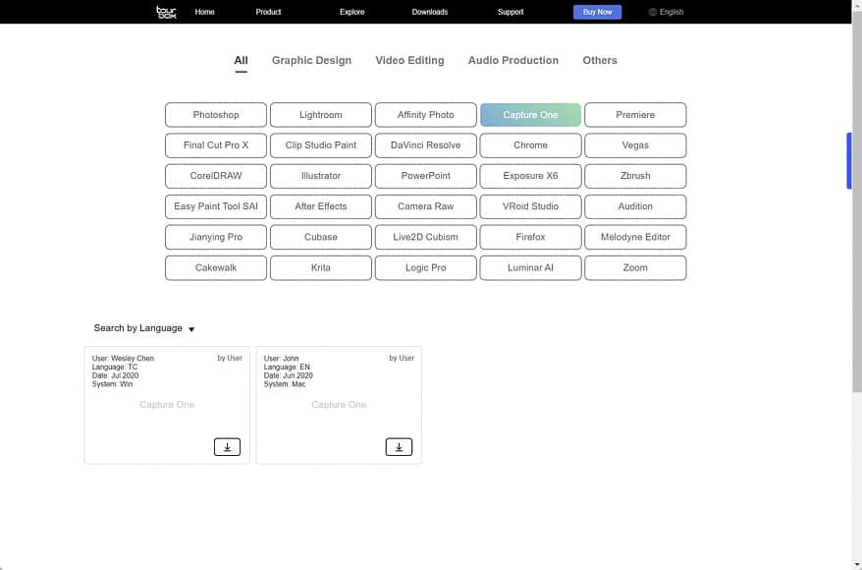This screenshot has width=862, height=570.
Task: Select the Chrome filter button
Action: coord(530,145)
